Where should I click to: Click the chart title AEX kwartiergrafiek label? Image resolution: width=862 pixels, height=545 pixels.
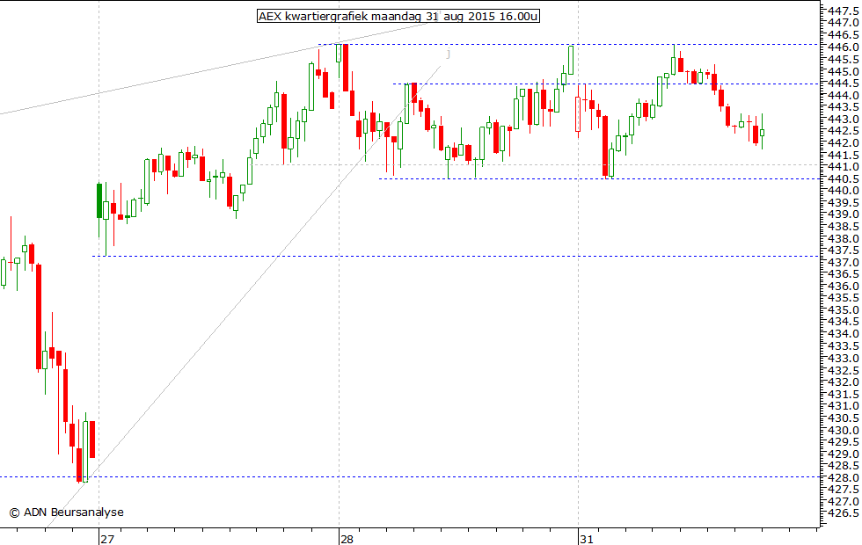(398, 17)
